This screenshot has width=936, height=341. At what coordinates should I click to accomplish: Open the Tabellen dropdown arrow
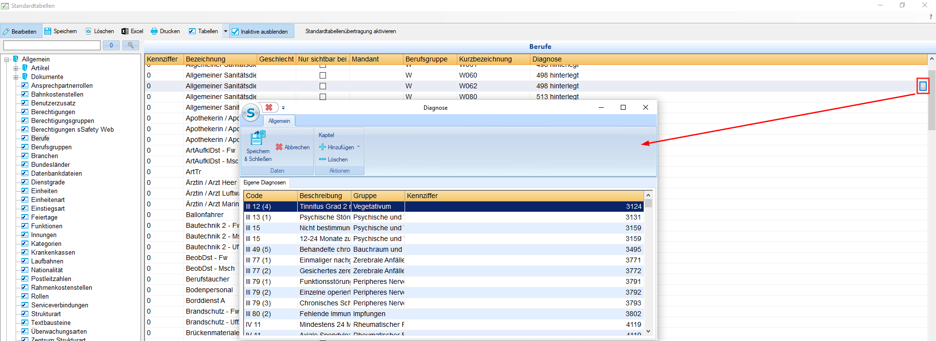pos(225,31)
